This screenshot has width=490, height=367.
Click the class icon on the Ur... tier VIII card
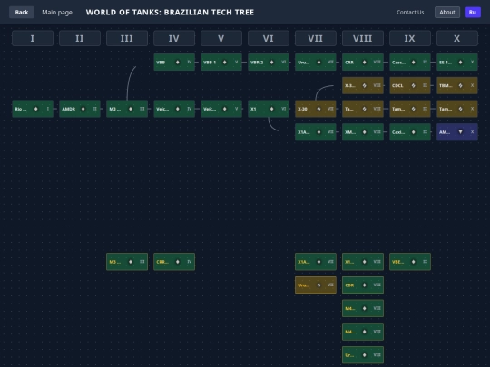(365, 355)
